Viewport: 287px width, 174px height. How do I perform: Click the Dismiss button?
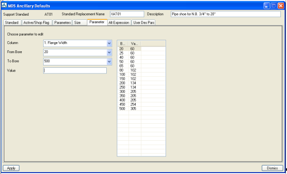[x=272, y=168]
